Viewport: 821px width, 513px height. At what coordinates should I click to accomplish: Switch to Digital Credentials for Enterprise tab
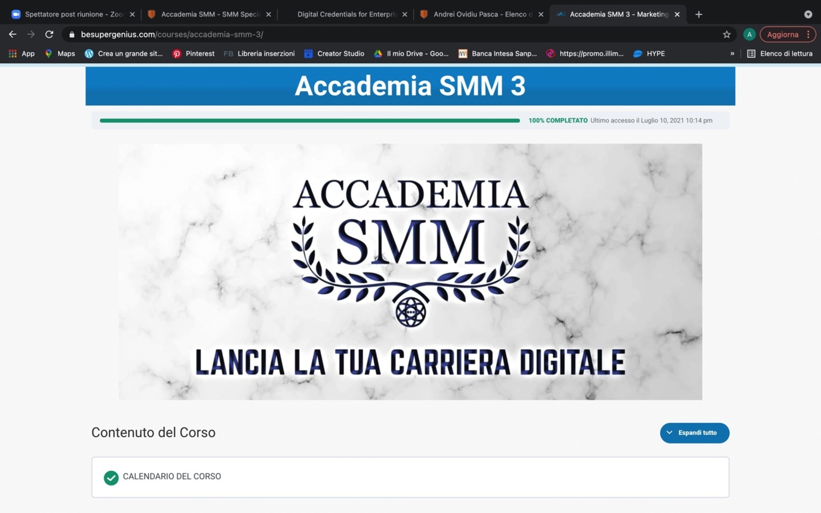346,14
